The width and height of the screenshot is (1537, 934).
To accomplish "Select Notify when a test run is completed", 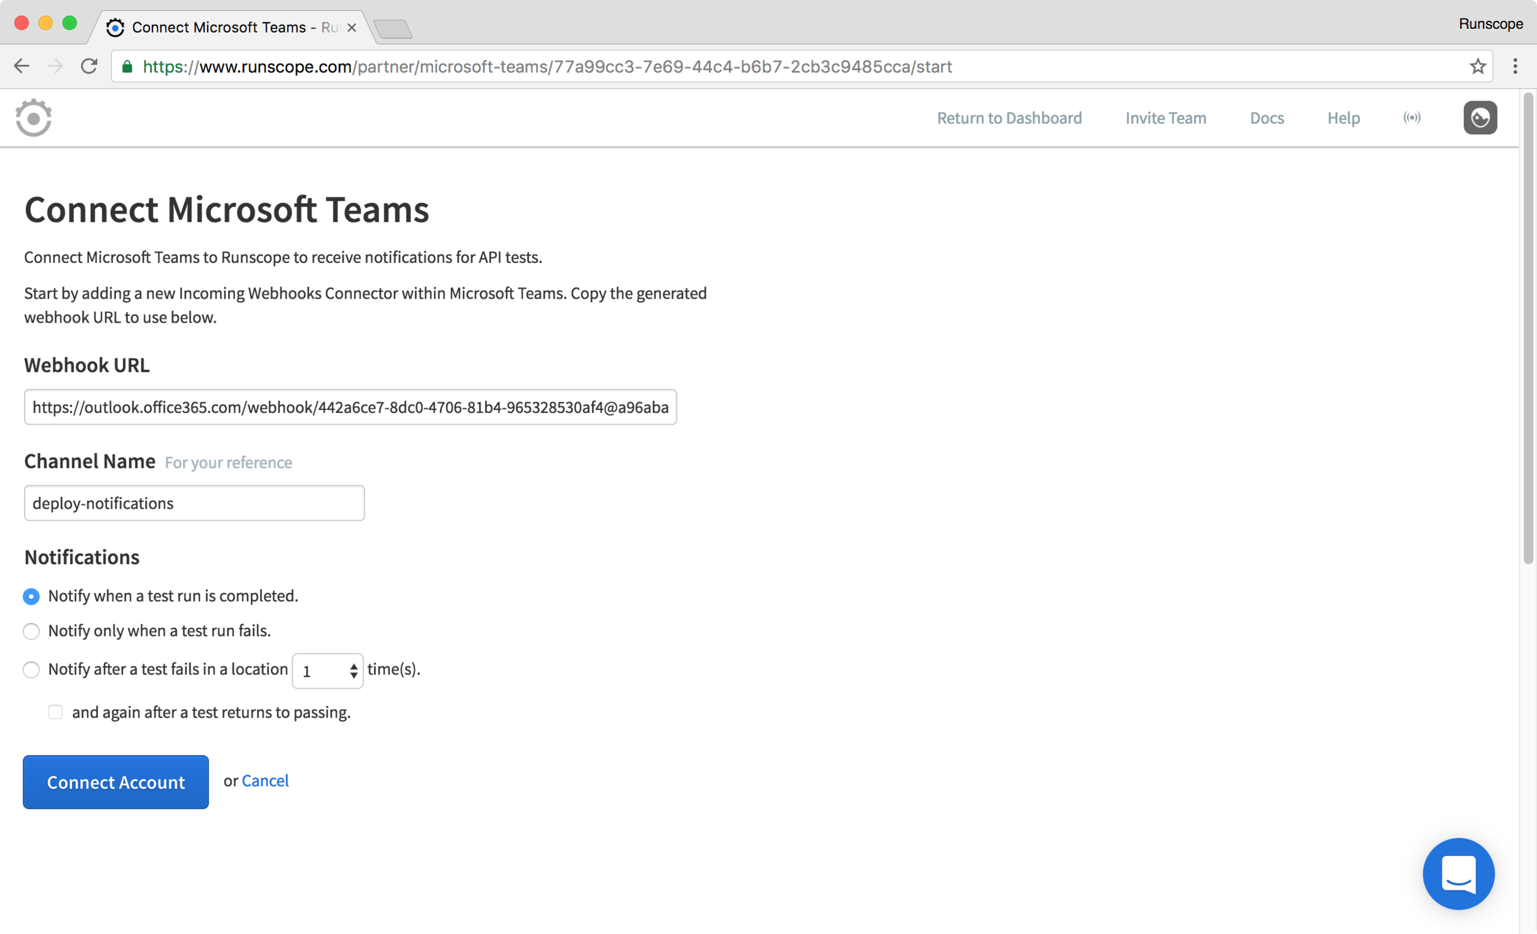I will [x=31, y=597].
